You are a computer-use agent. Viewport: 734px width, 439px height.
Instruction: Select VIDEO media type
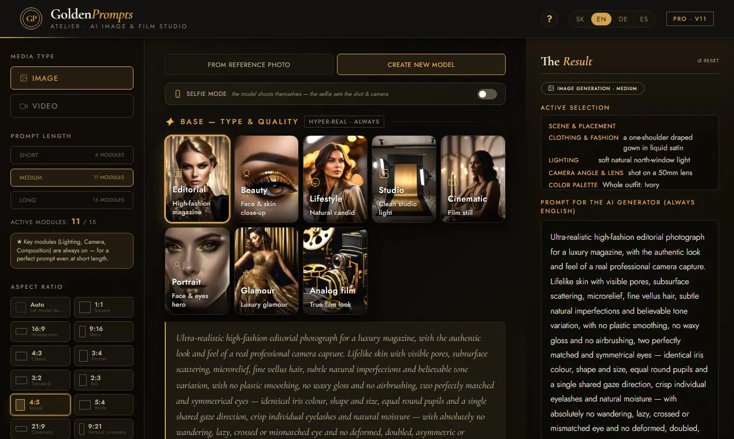pyautogui.click(x=72, y=106)
